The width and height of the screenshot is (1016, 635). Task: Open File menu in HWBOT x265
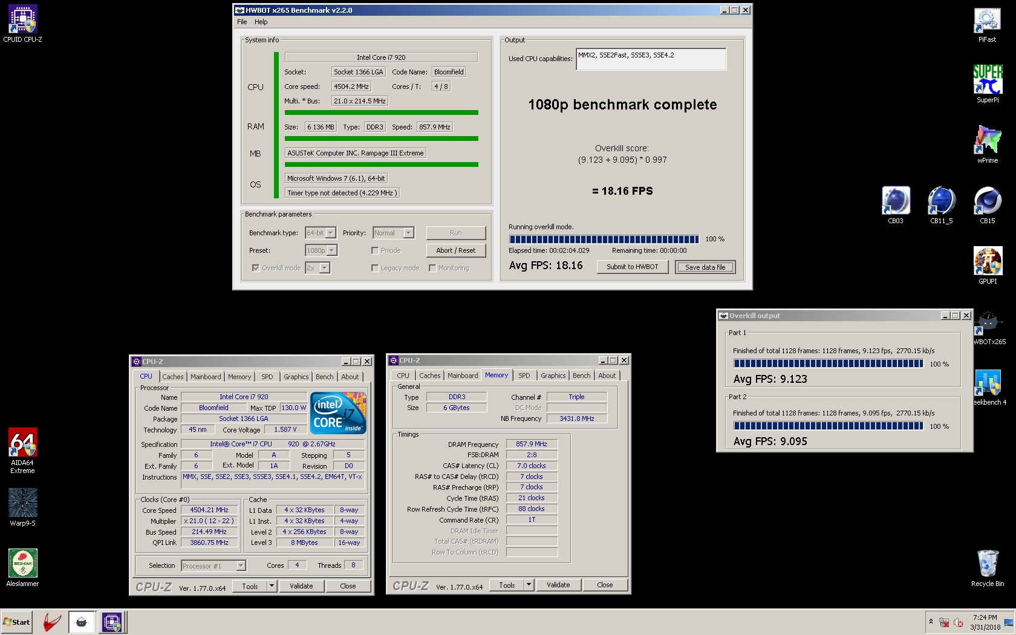242,22
